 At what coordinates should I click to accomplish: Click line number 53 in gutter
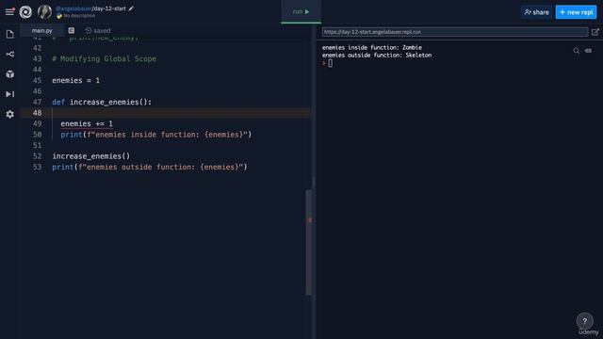[37, 167]
